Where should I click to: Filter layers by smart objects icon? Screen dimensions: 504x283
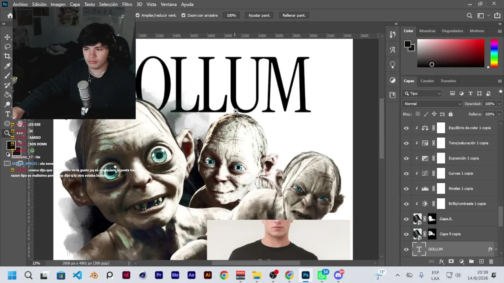pyautogui.click(x=488, y=94)
